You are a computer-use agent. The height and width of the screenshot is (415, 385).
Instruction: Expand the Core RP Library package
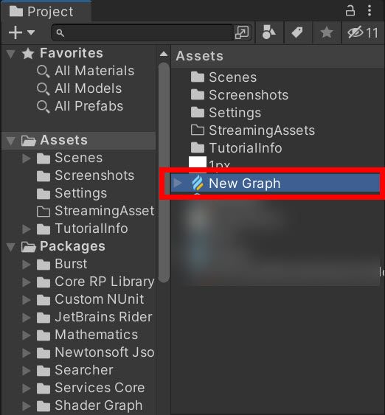tap(26, 282)
